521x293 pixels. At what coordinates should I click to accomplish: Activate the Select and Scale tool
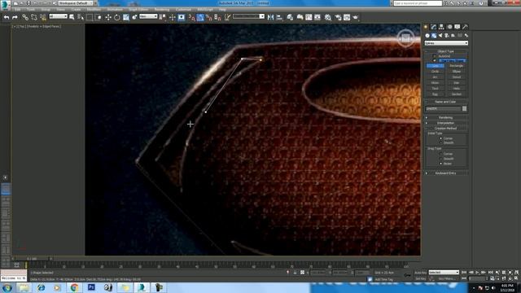click(x=126, y=17)
